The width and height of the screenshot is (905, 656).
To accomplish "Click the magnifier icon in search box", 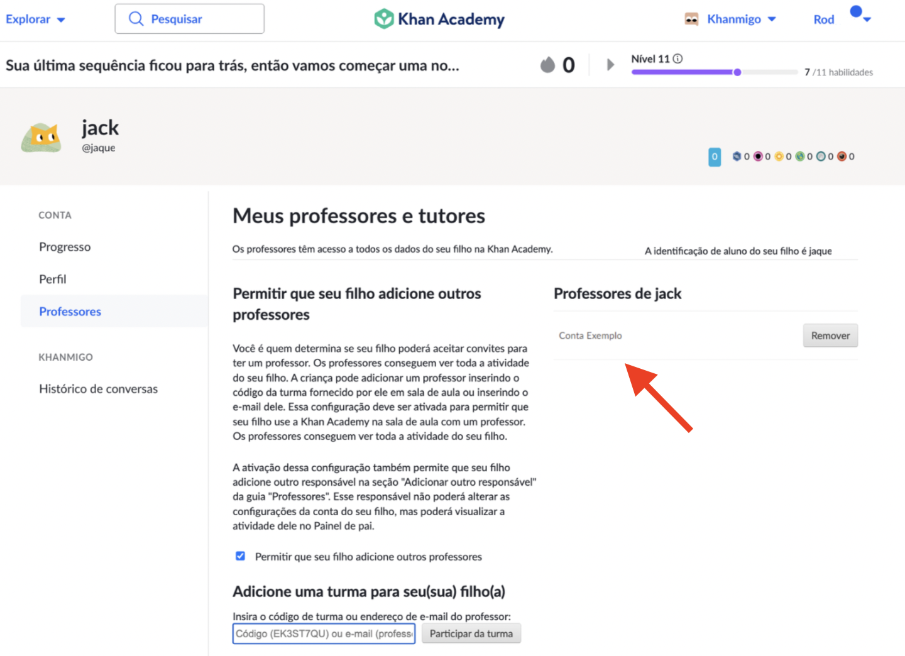I will [x=136, y=19].
